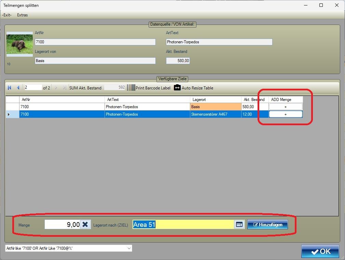The image size is (345, 260).
Task: Click the Print Barcode Label icon
Action: [131, 88]
